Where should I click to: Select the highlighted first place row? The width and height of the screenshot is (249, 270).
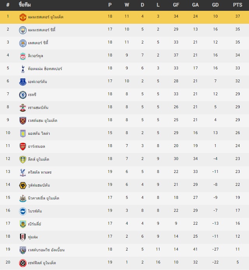(124, 17)
